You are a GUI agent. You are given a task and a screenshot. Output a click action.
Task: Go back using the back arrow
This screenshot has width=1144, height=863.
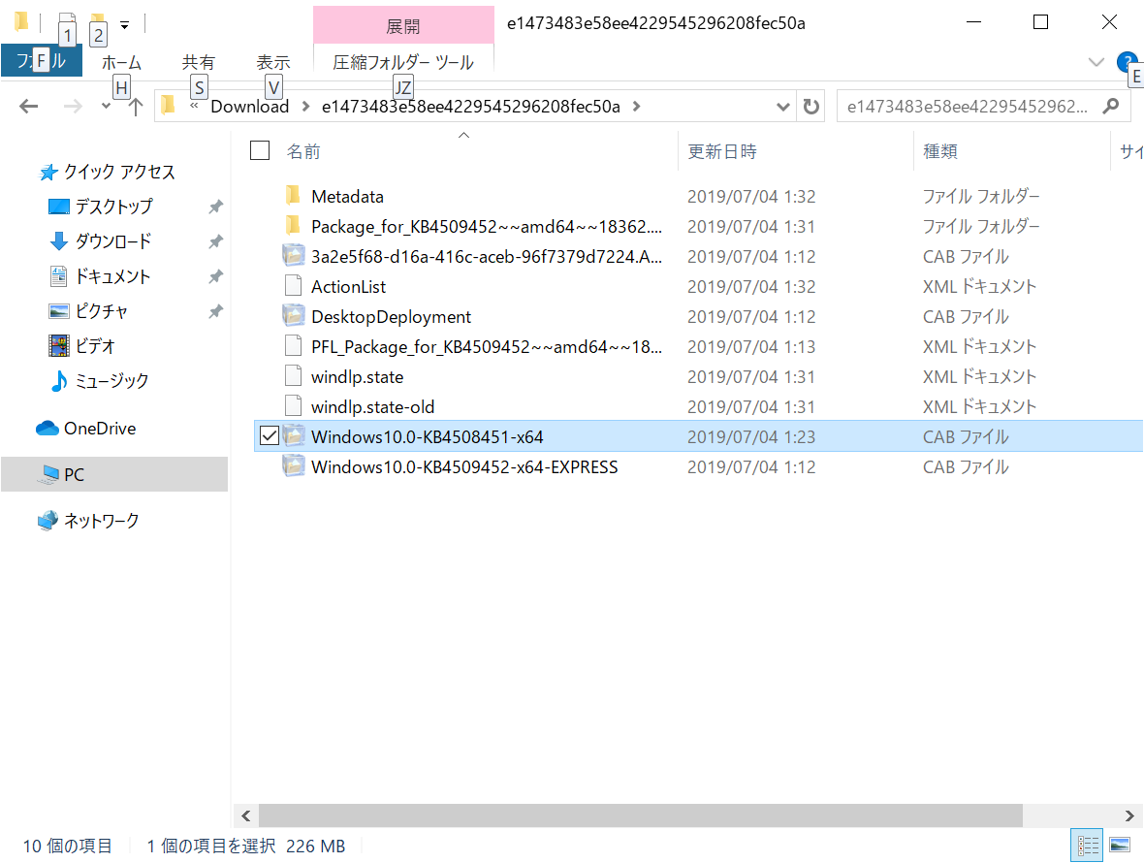tap(28, 106)
